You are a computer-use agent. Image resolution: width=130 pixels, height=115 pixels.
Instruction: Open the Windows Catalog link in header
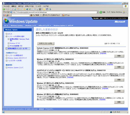coord(17,25)
